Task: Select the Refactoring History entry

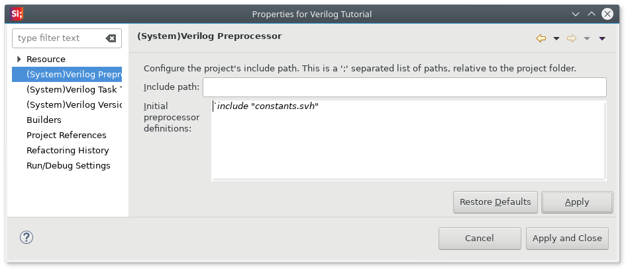Action: click(68, 150)
